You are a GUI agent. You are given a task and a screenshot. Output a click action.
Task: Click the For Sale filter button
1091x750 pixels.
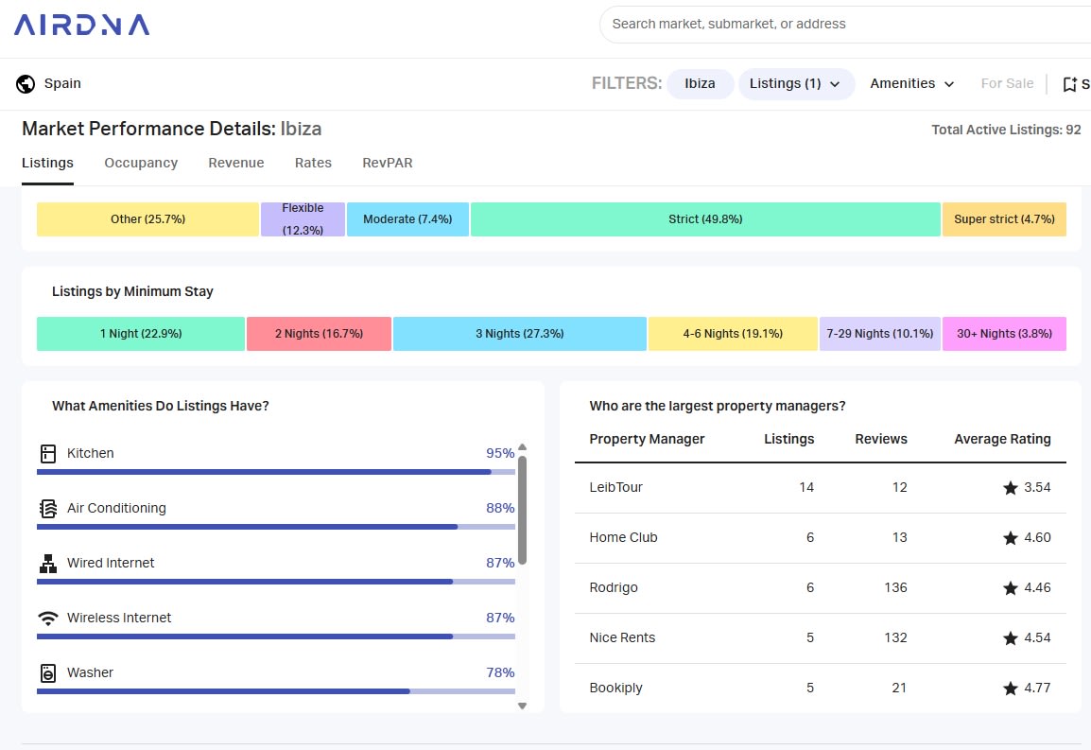pos(1007,84)
